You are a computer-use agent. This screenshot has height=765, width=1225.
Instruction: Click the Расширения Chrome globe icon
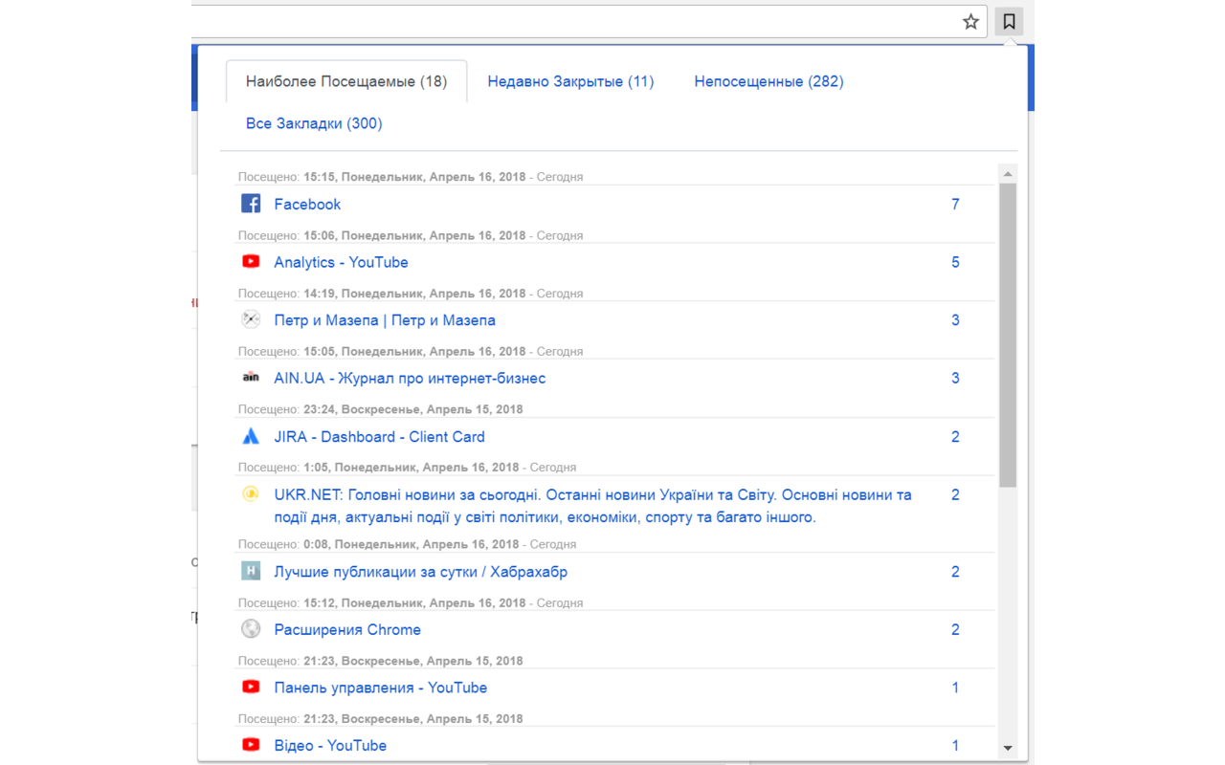251,629
